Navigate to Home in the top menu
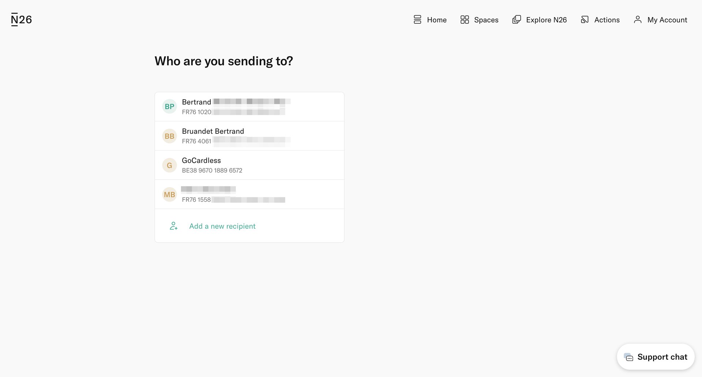Image resolution: width=702 pixels, height=377 pixels. (x=437, y=20)
